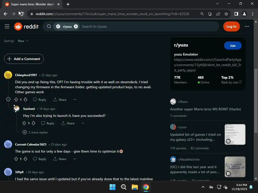Open more options on Suolumi's comment
The width and height of the screenshot is (258, 193).
[83, 123]
